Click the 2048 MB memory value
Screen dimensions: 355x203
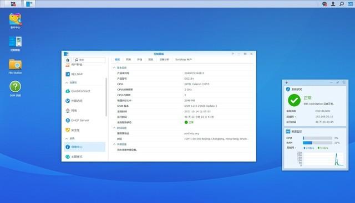(x=190, y=101)
